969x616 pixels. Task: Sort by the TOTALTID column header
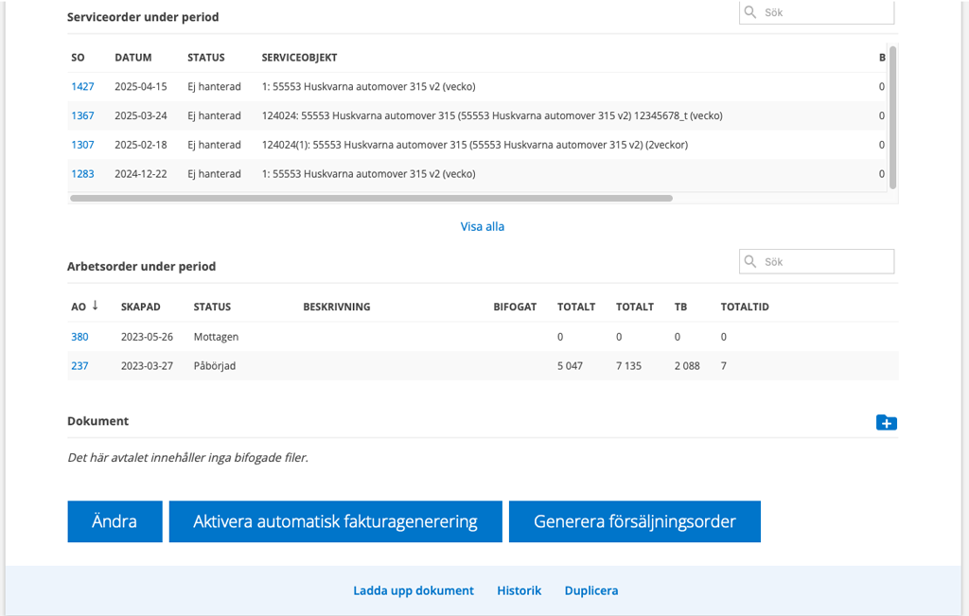[745, 308]
